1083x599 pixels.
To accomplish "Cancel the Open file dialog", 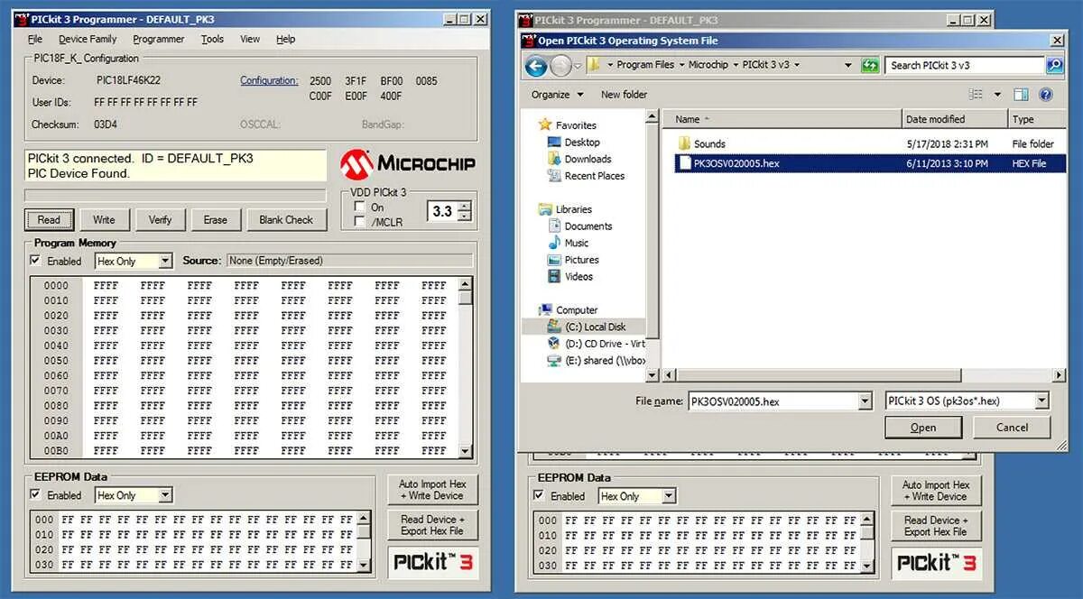I will coord(1013,428).
